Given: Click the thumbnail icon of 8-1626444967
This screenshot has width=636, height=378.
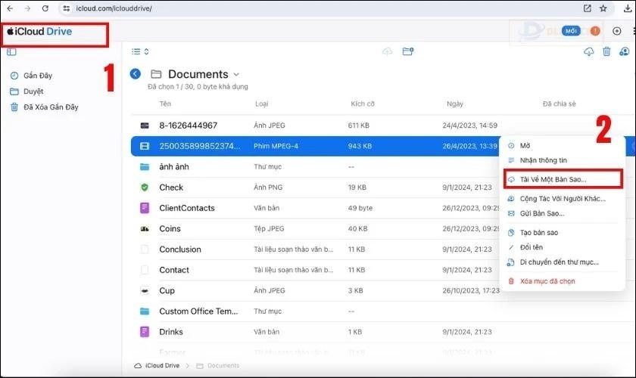Looking at the screenshot, I should 145,125.
